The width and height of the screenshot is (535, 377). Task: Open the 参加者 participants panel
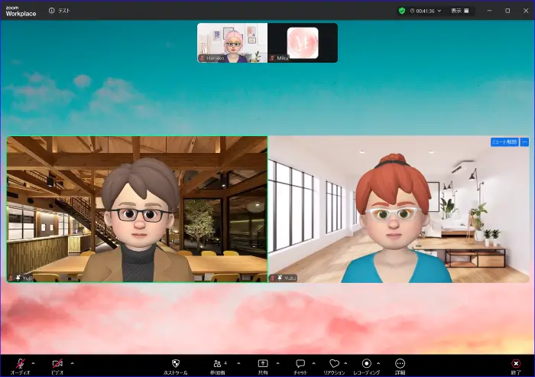coord(218,364)
